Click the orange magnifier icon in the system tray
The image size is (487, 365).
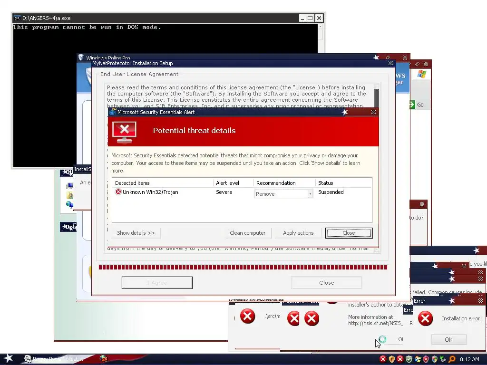pyautogui.click(x=452, y=359)
